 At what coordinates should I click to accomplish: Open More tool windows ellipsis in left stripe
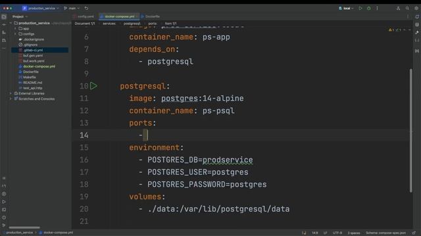click(4, 48)
